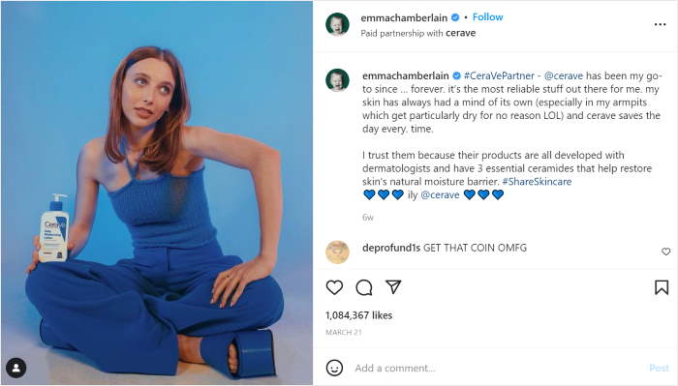The height and width of the screenshot is (386, 678).
Task: Click the cerave paid partnership link
Action: (x=460, y=33)
